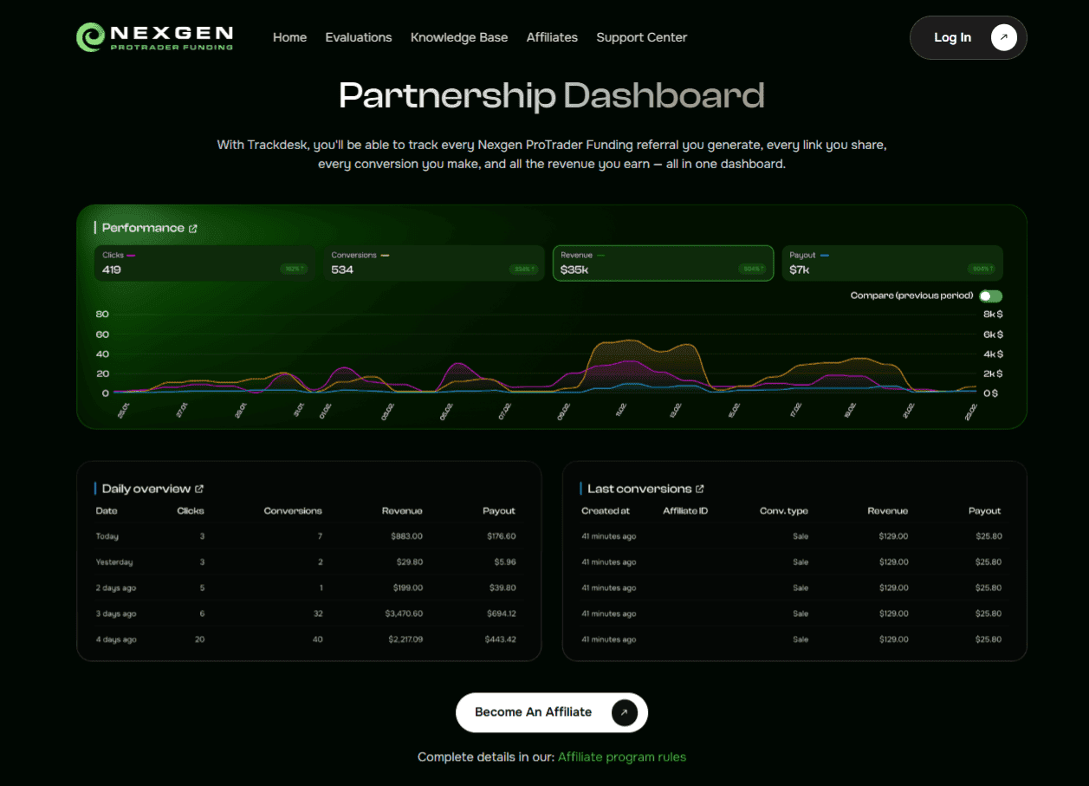Click the $5.96 payout value
Viewport: 1089px width, 786px height.
505,562
